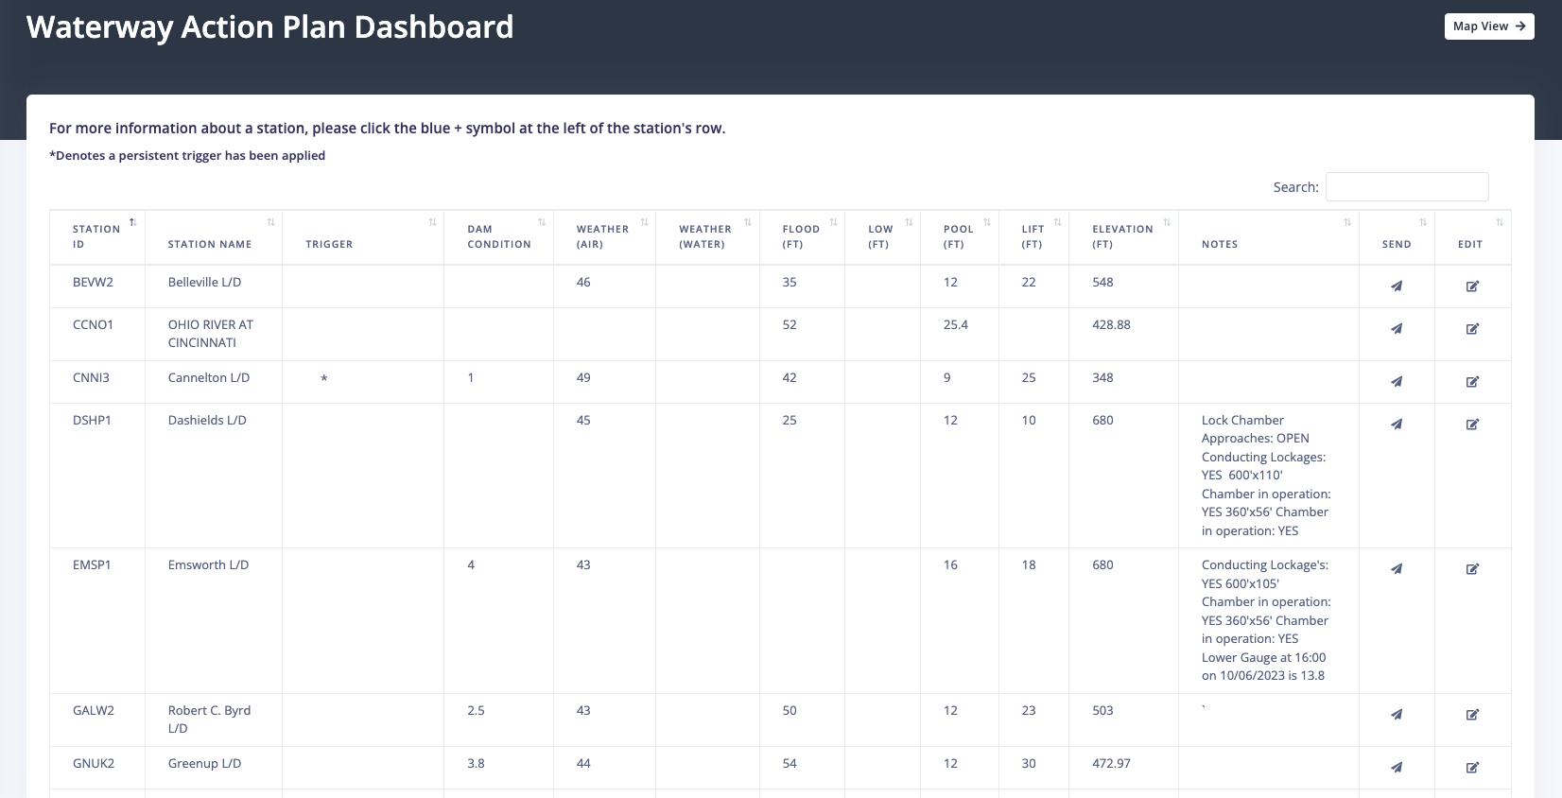Click send icon for Dashields L/D

tap(1396, 425)
